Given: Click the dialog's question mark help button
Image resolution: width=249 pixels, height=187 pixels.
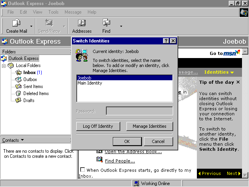Looking at the screenshot, I should coord(166,41).
